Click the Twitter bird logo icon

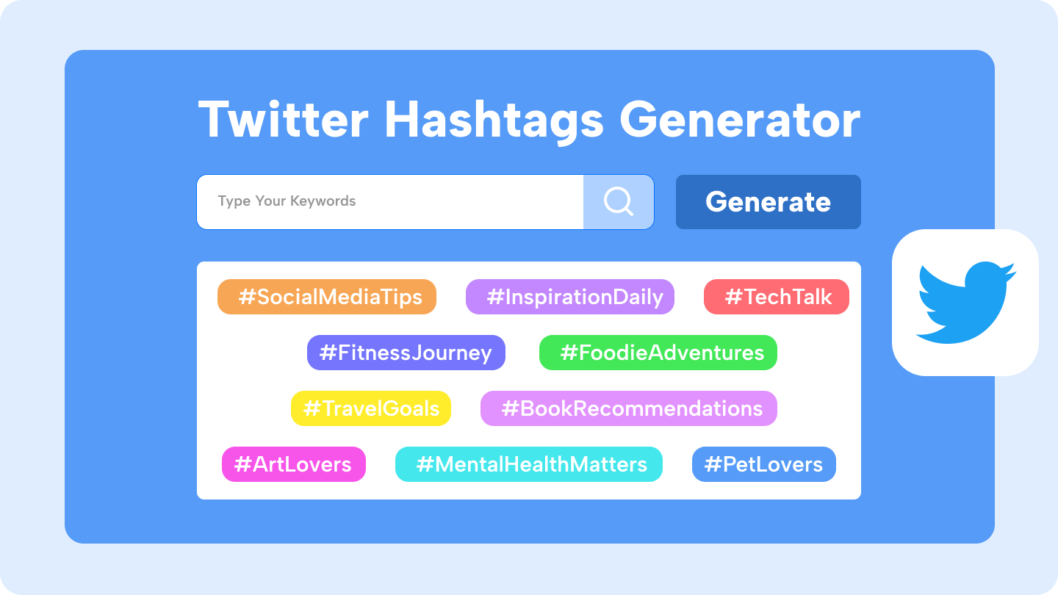pos(965,303)
